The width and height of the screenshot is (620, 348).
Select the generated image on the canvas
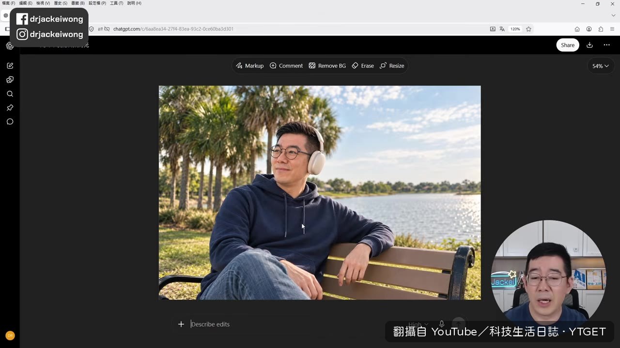tap(320, 193)
